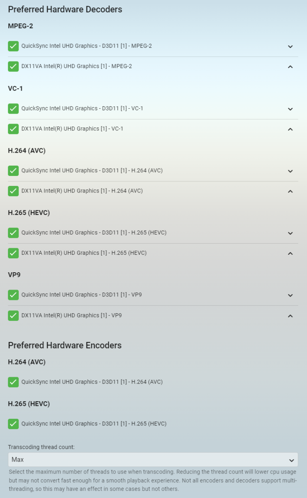Disable DX11VA H.265 (HEVC) decoder
This screenshot has width=307, height=498.
click(x=13, y=253)
